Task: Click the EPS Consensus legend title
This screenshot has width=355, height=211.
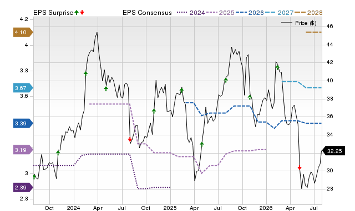Action: click(x=147, y=13)
